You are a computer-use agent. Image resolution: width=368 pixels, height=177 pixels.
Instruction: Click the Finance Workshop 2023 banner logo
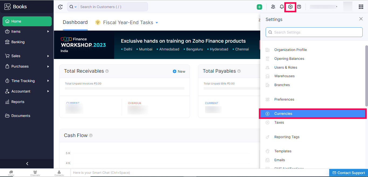83,45
